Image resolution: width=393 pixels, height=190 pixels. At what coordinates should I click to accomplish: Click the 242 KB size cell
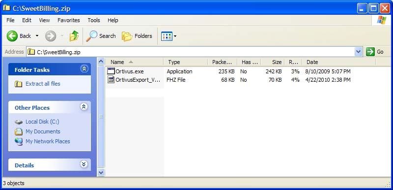point(274,71)
